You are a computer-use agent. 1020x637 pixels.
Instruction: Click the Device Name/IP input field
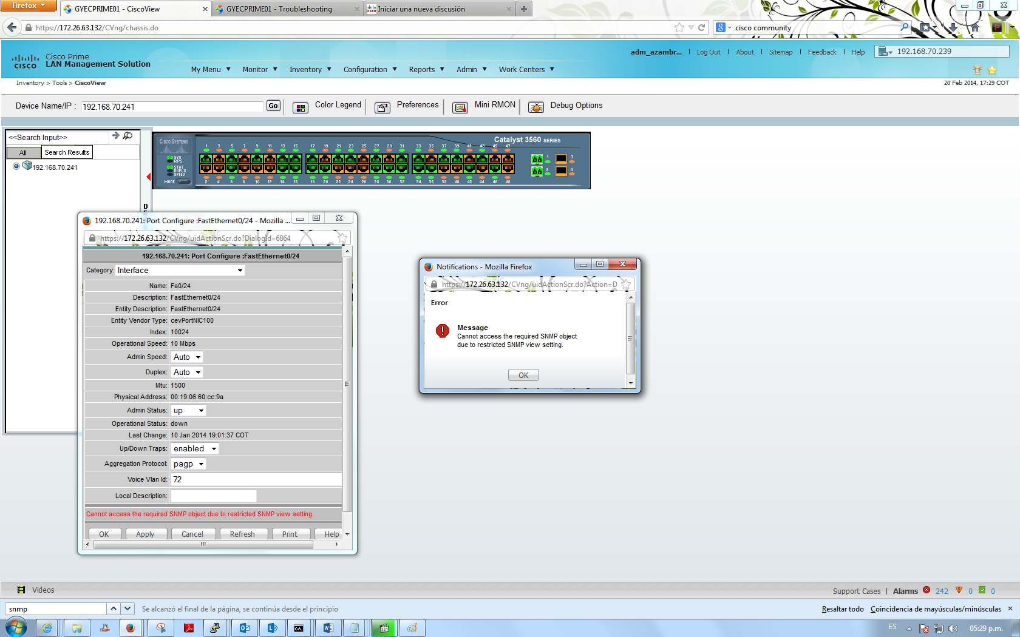coord(172,107)
